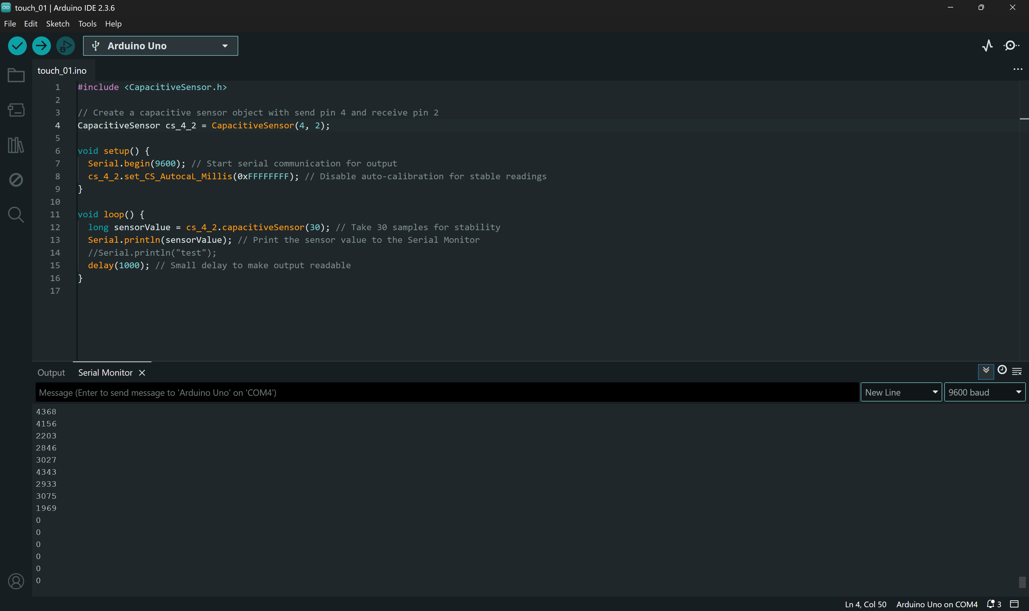
Task: Open the Library Manager sidebar icon
Action: [16, 145]
